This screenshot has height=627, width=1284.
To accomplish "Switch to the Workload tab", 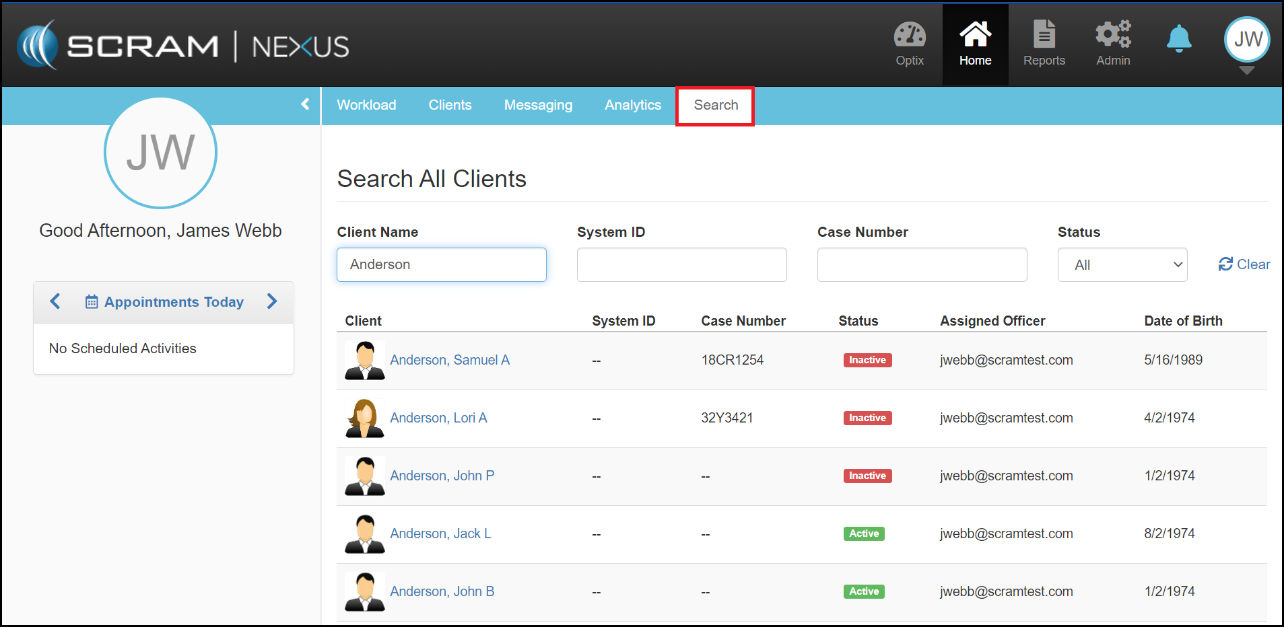I will coord(366,105).
